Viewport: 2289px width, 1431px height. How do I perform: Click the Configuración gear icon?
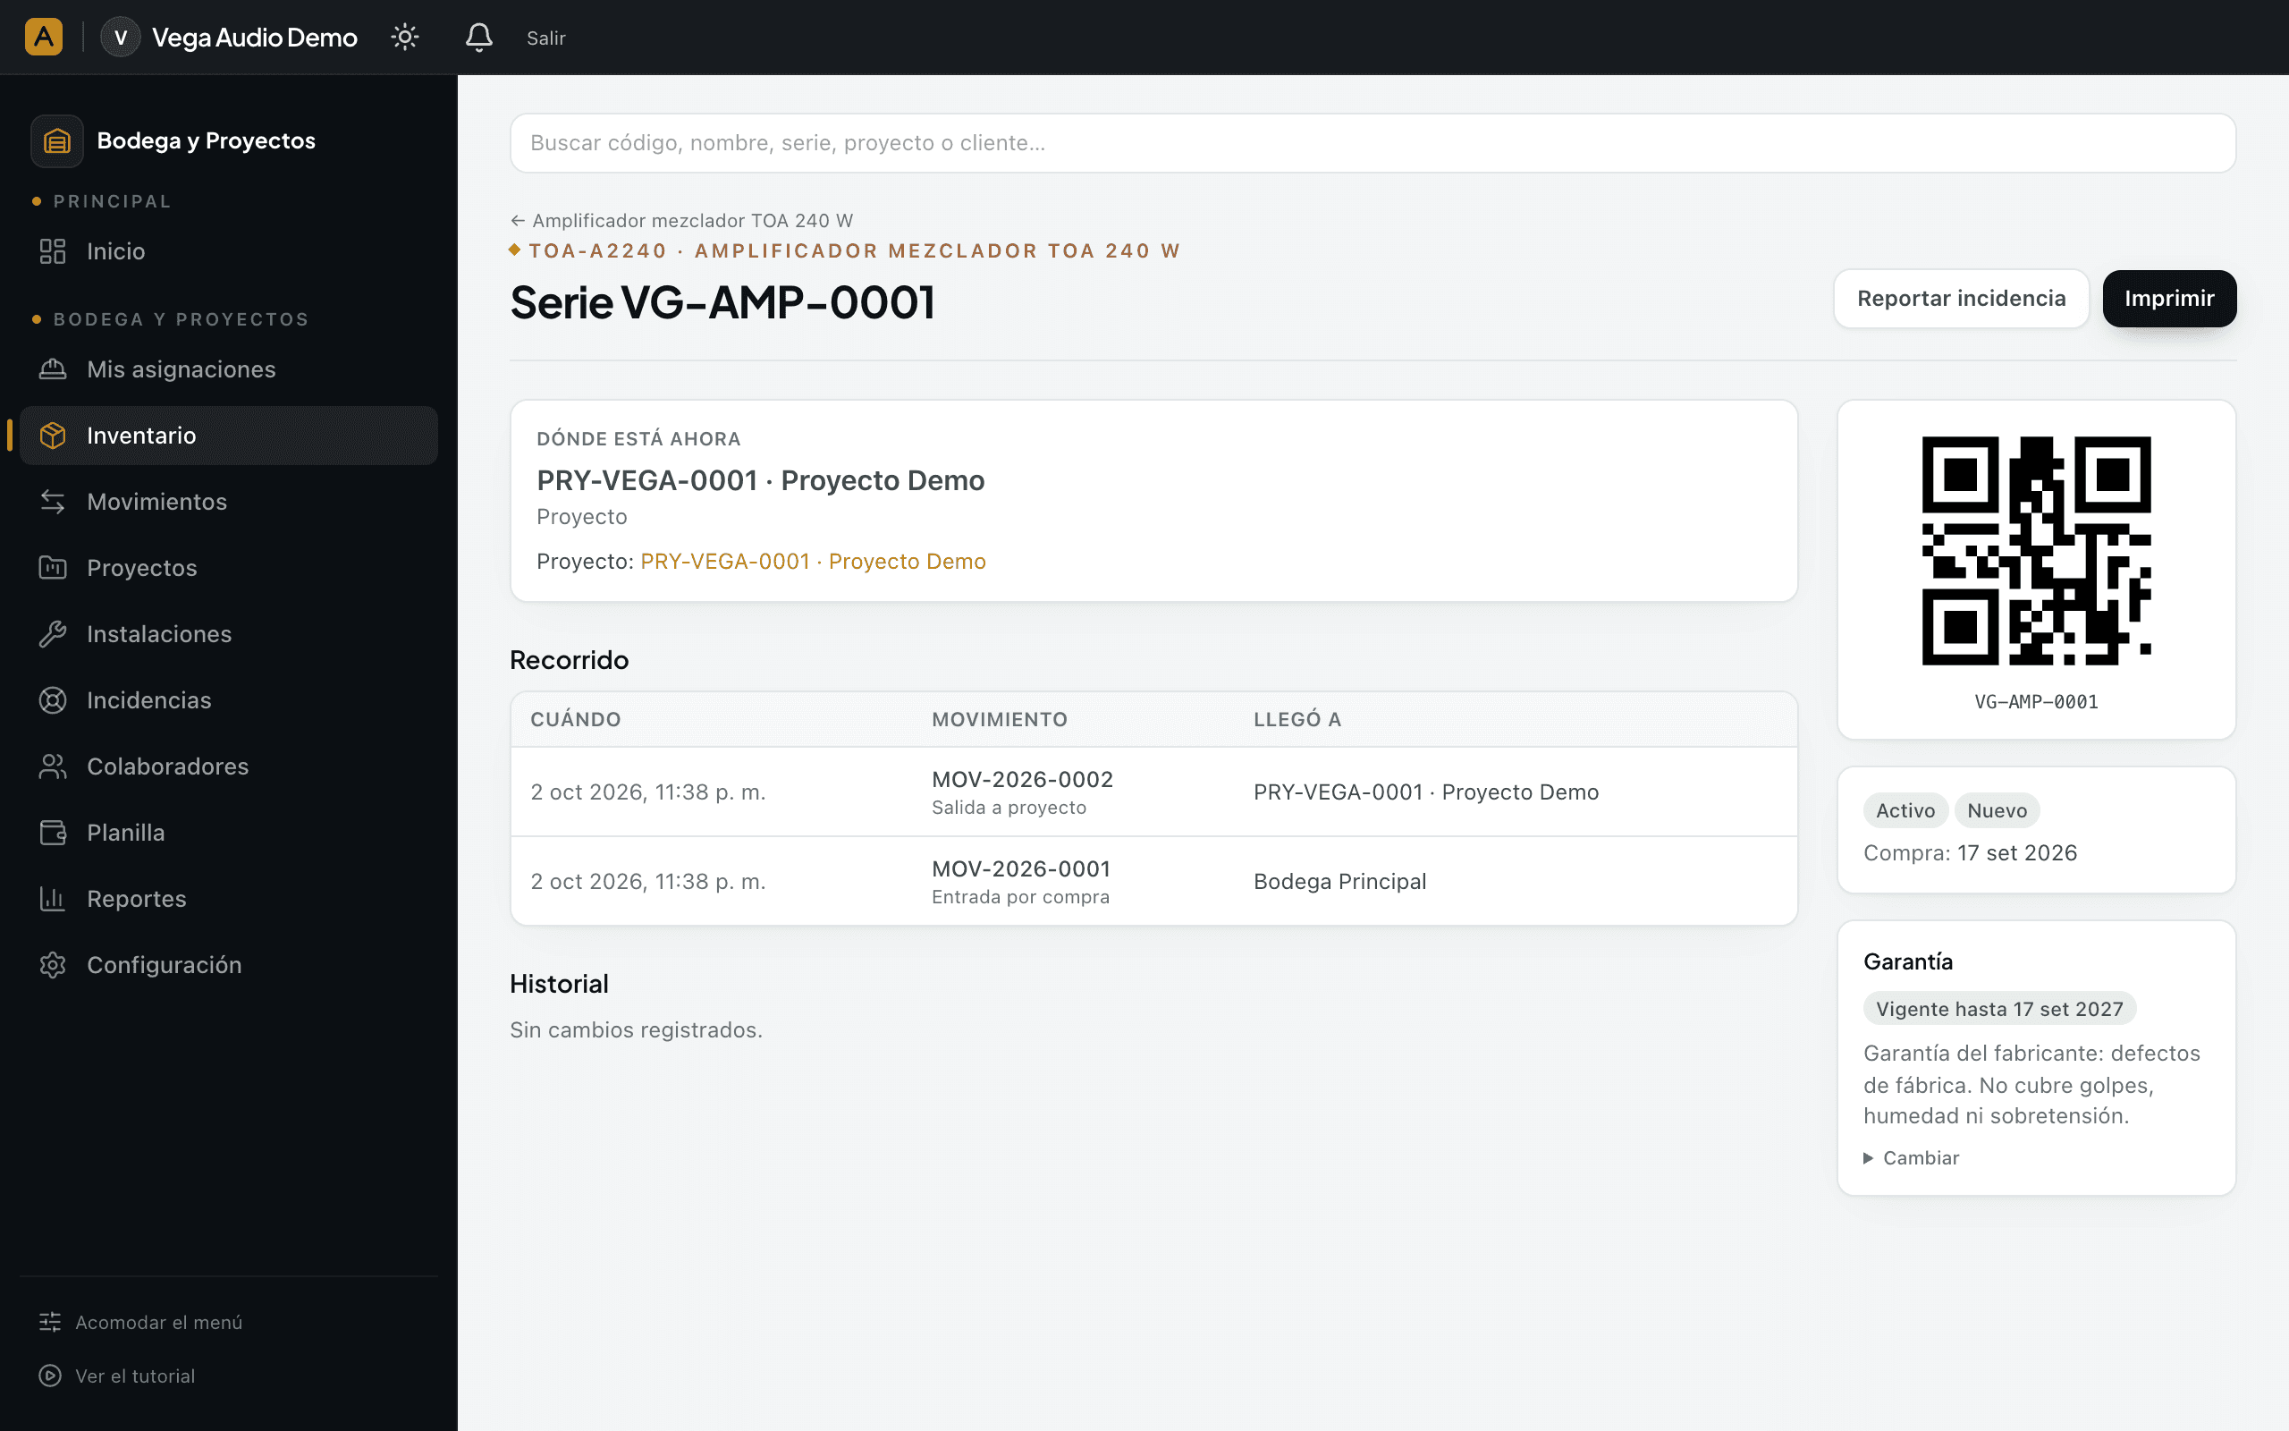(x=53, y=965)
